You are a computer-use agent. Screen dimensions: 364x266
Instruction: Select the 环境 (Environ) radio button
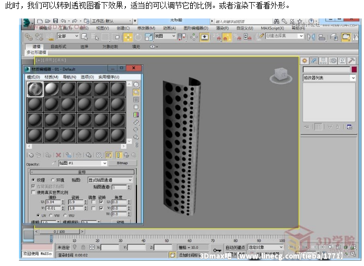[53, 180]
